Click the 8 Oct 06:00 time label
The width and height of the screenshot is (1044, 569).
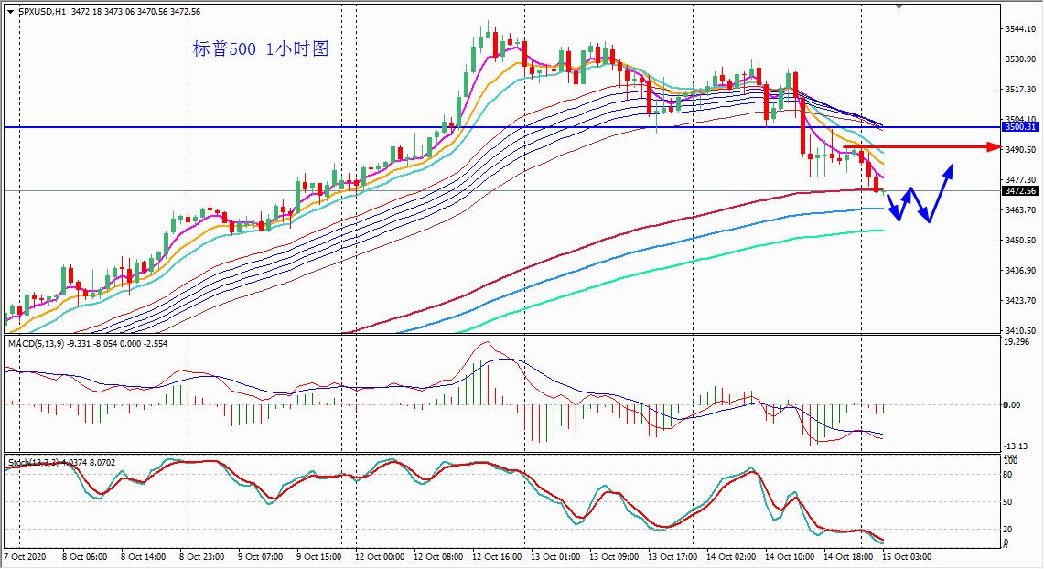pos(84,556)
